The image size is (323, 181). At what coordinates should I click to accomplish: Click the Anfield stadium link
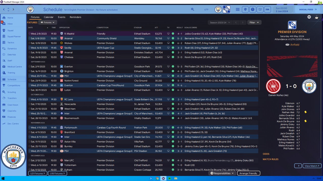[295, 45]
